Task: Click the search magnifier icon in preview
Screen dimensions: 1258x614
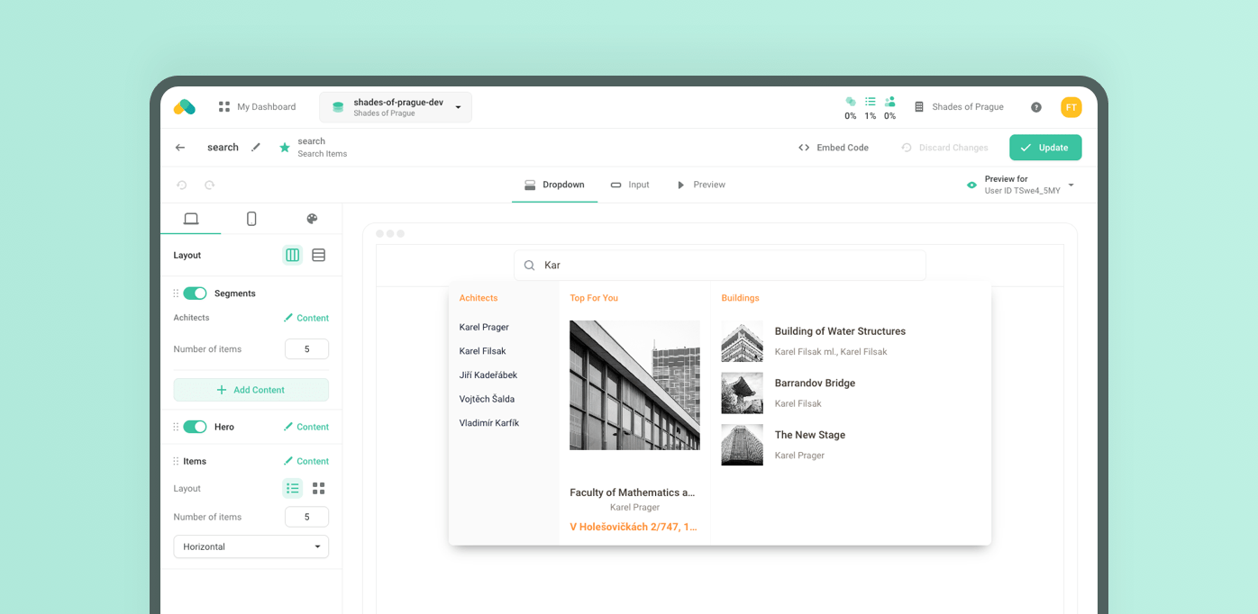Action: [x=530, y=266]
